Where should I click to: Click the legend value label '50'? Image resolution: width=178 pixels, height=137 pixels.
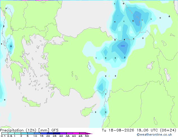(87, 136)
